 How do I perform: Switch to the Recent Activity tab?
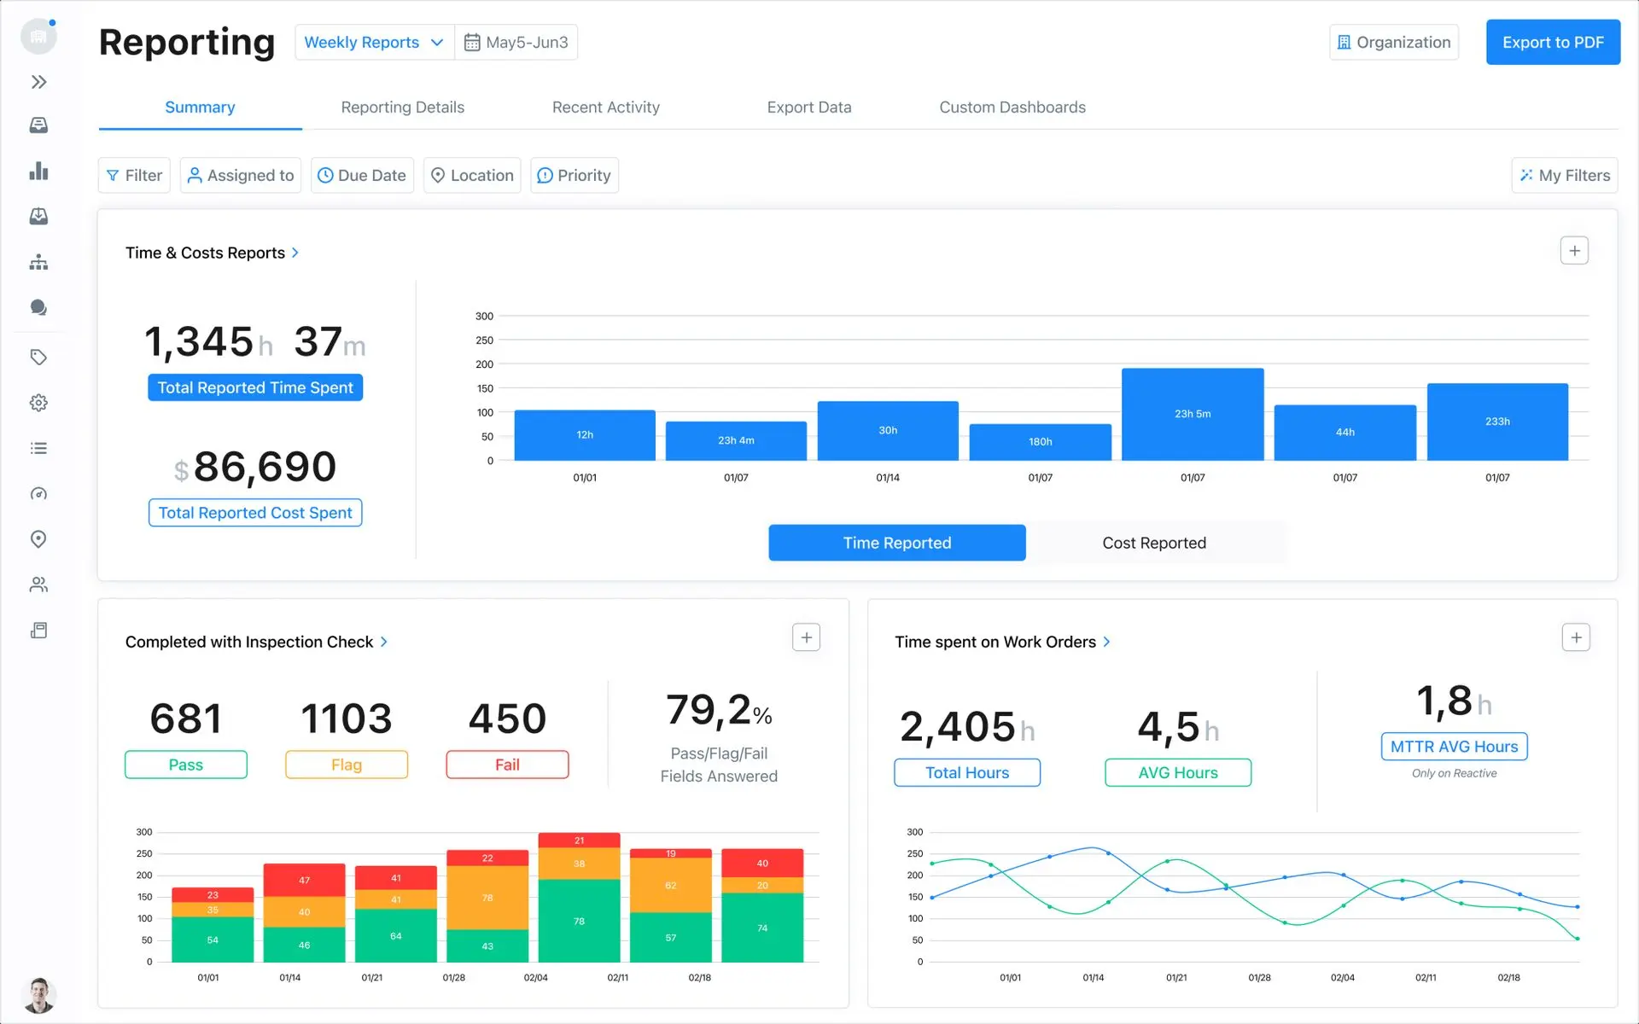[605, 107]
